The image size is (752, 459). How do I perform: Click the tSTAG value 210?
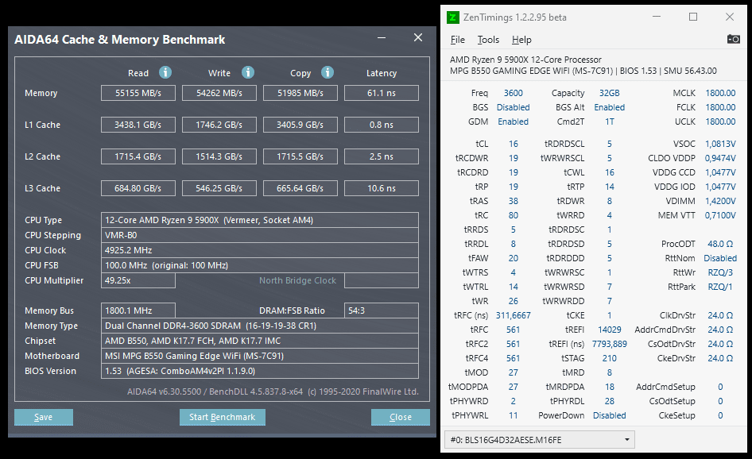pyautogui.click(x=610, y=358)
